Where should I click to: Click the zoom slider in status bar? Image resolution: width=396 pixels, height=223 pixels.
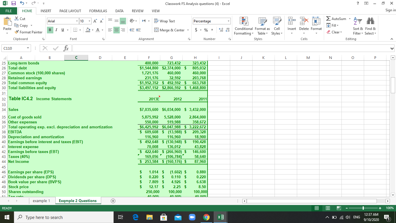tap(364, 208)
